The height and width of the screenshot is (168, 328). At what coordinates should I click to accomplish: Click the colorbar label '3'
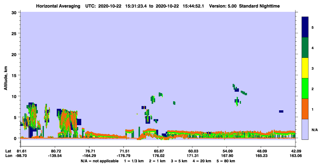pos(313,68)
